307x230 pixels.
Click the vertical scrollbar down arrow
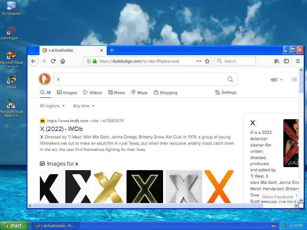tap(301, 200)
